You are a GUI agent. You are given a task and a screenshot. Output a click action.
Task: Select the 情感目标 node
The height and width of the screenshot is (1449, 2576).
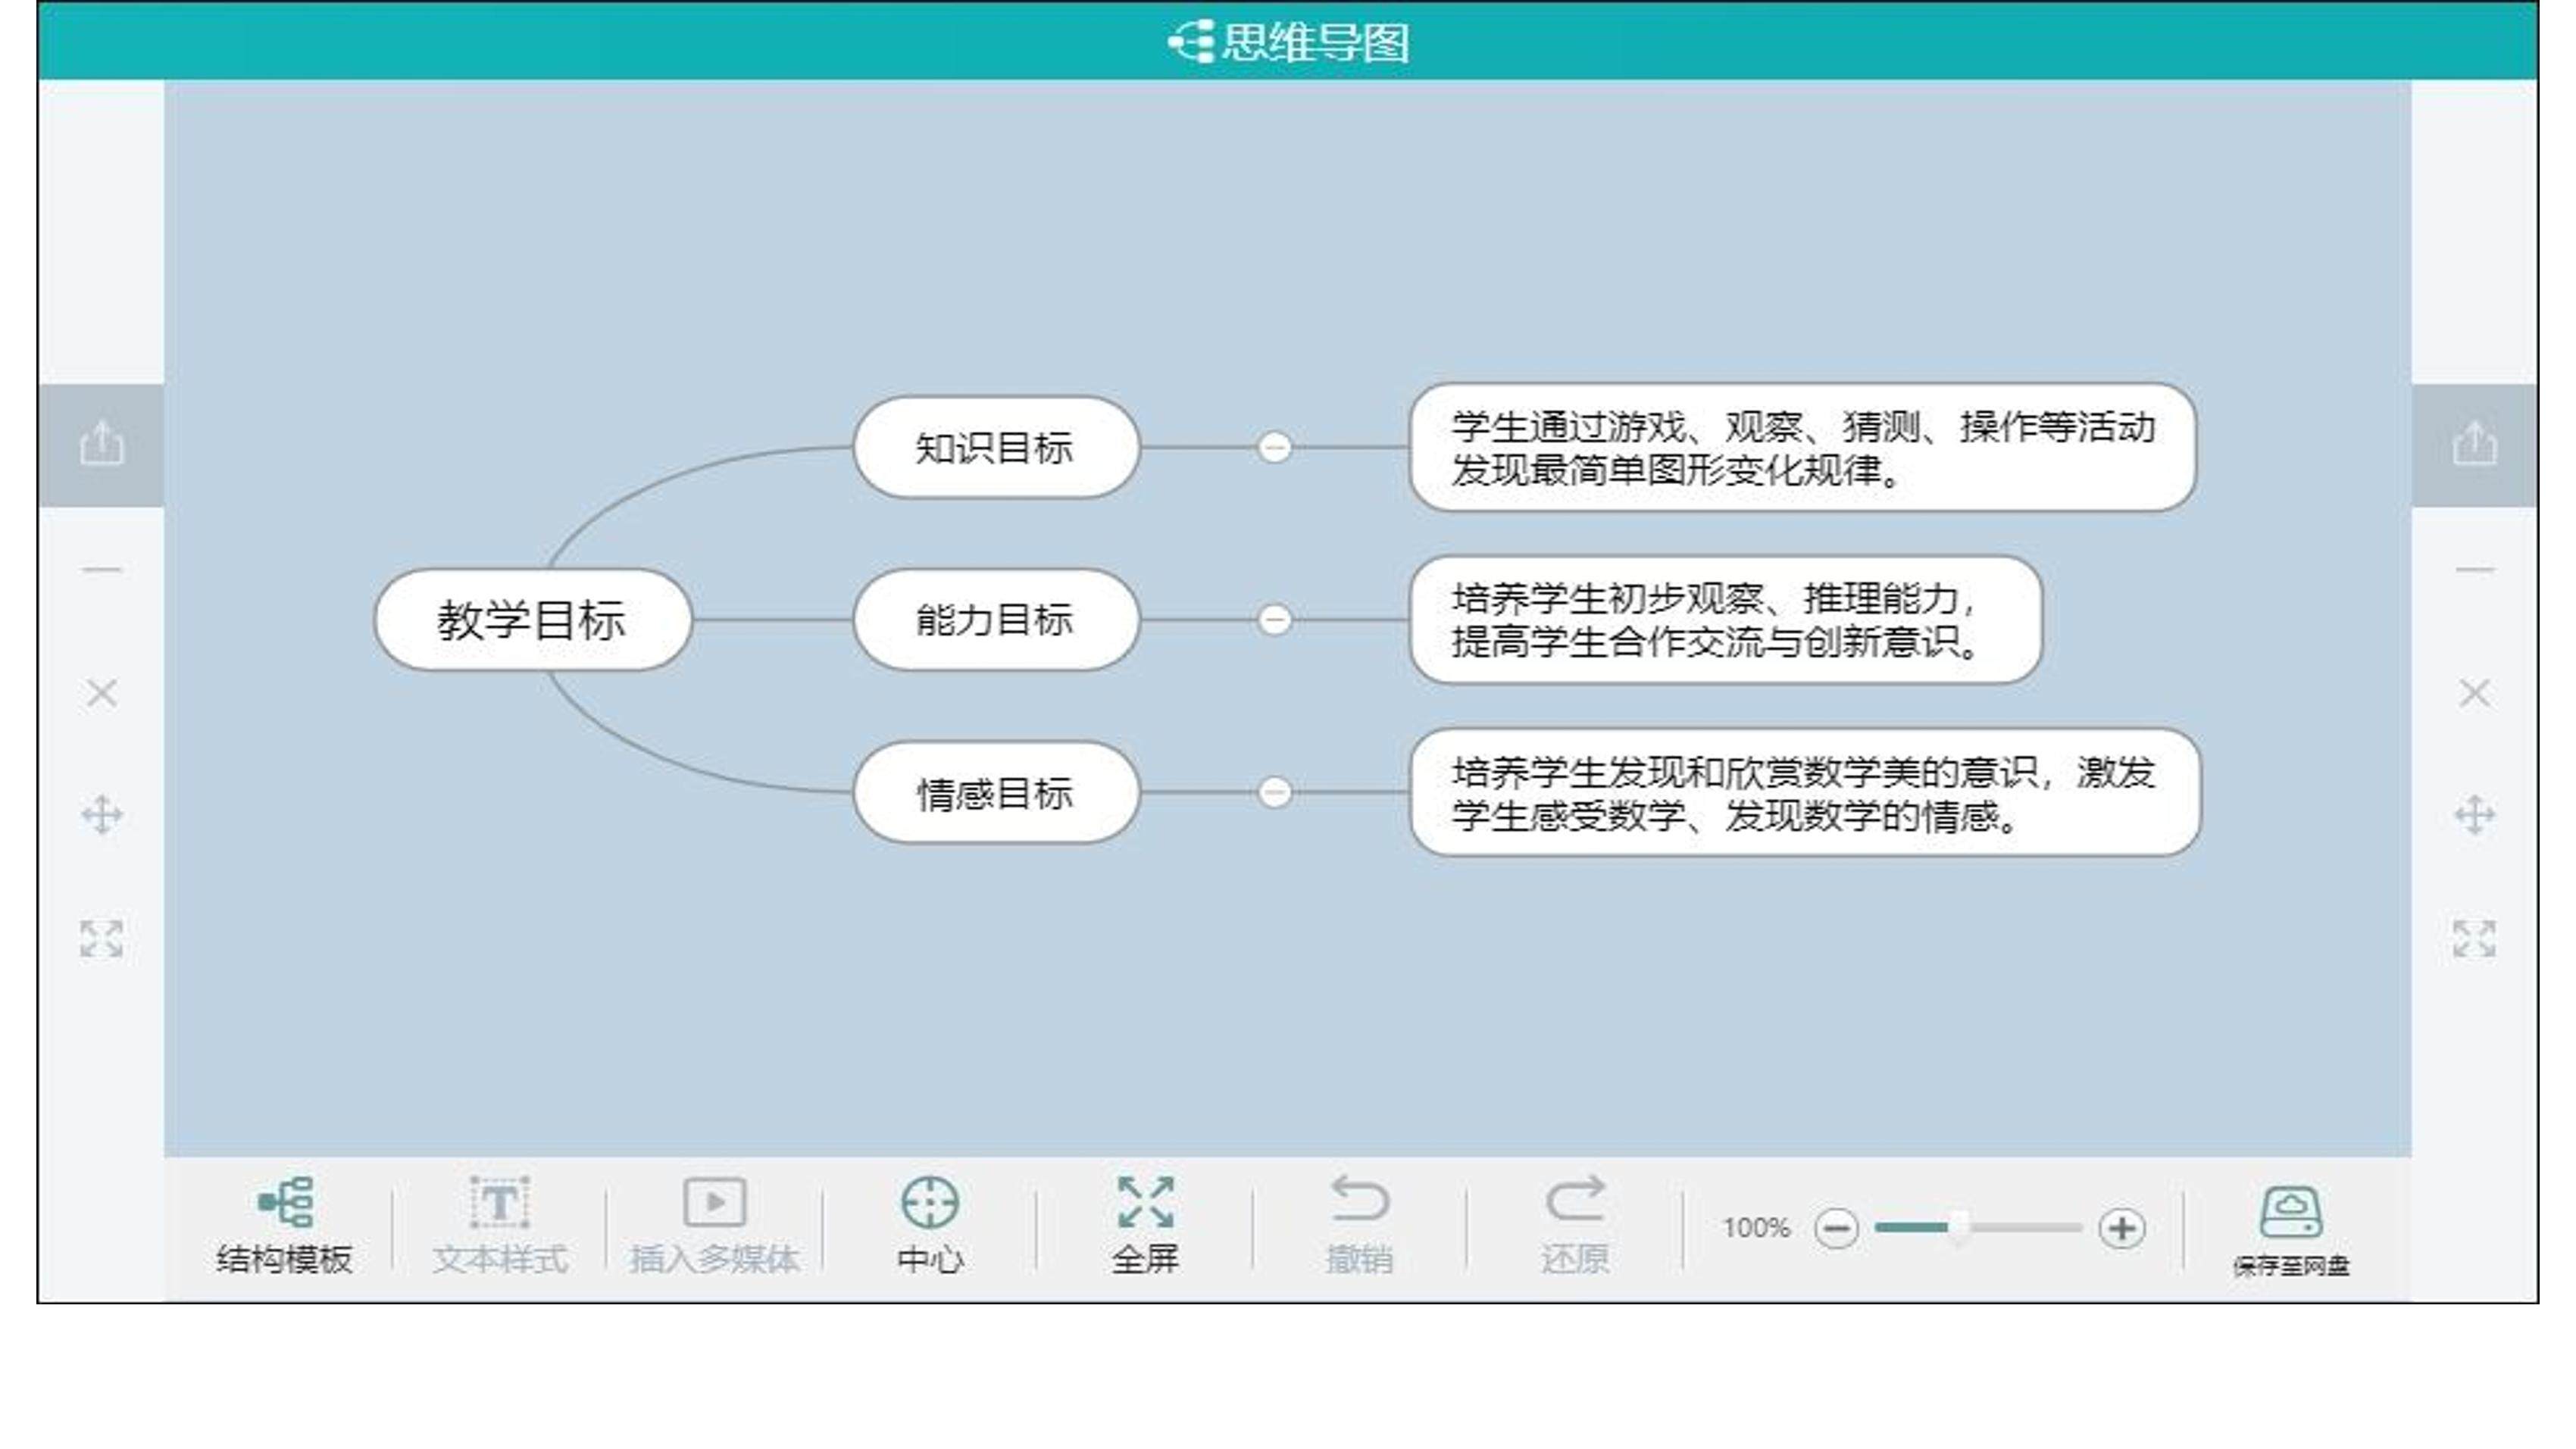click(x=996, y=793)
